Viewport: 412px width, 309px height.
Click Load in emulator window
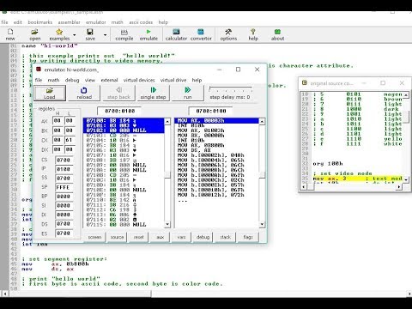point(50,93)
